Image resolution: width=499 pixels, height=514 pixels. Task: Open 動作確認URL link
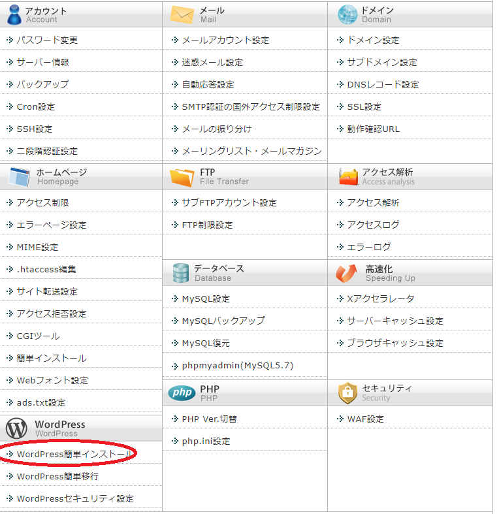[x=374, y=129]
